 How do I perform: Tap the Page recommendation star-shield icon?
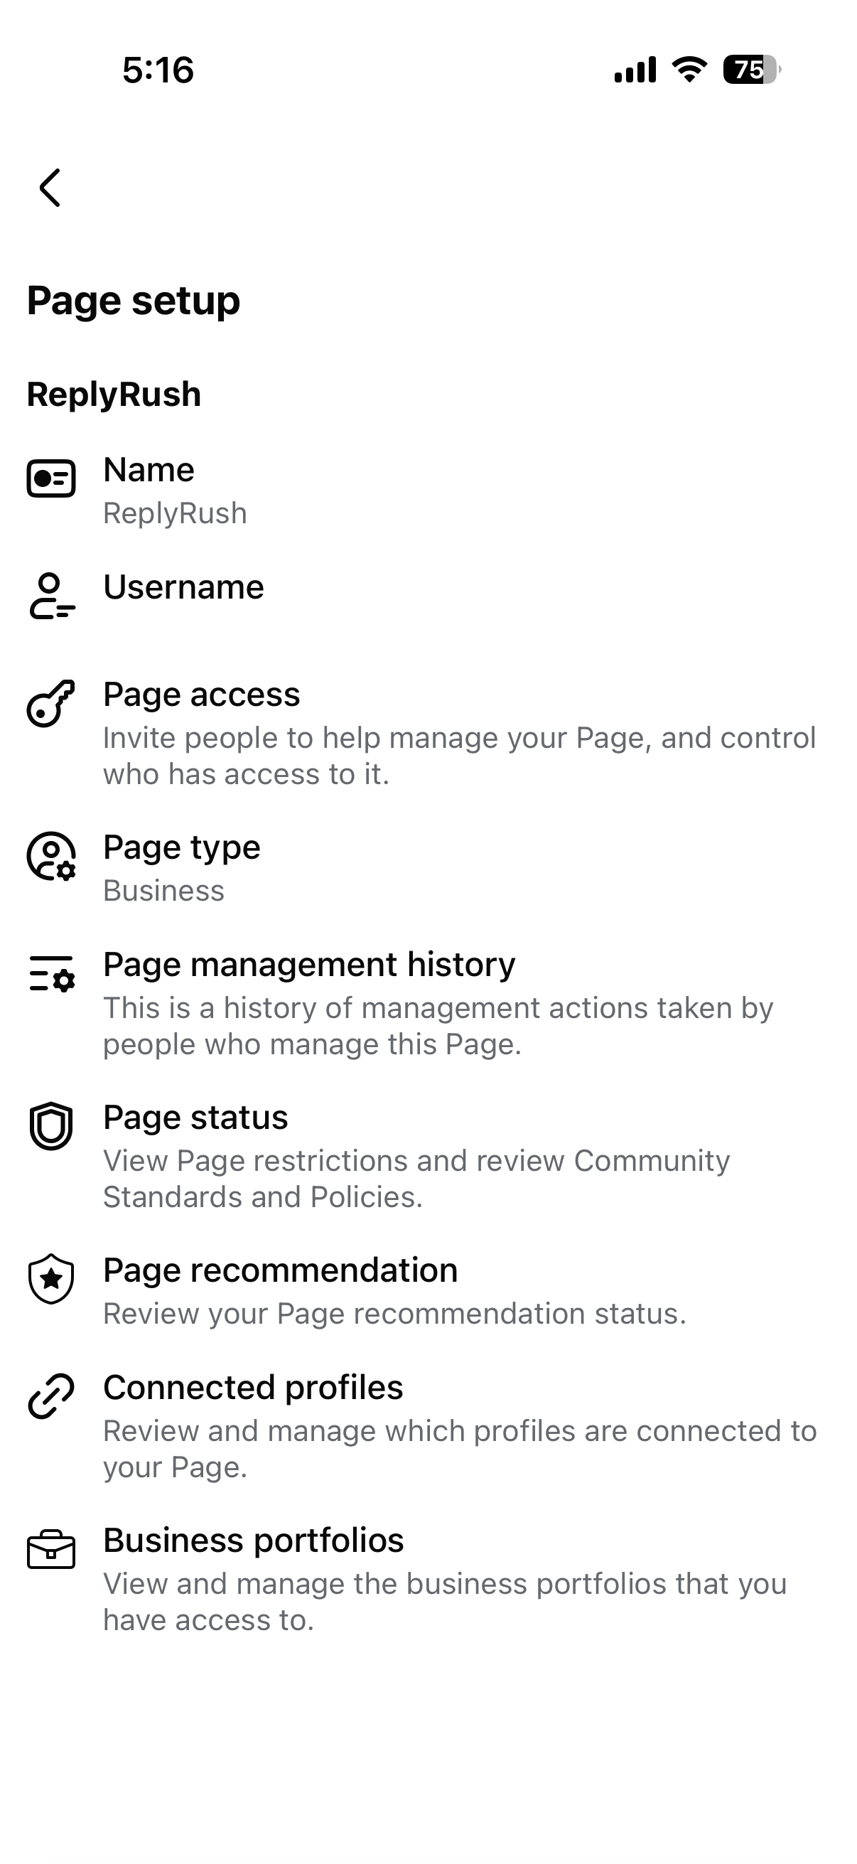[x=50, y=1279]
